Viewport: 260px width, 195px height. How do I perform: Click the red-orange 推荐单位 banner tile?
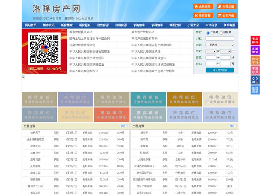coord(112,115)
